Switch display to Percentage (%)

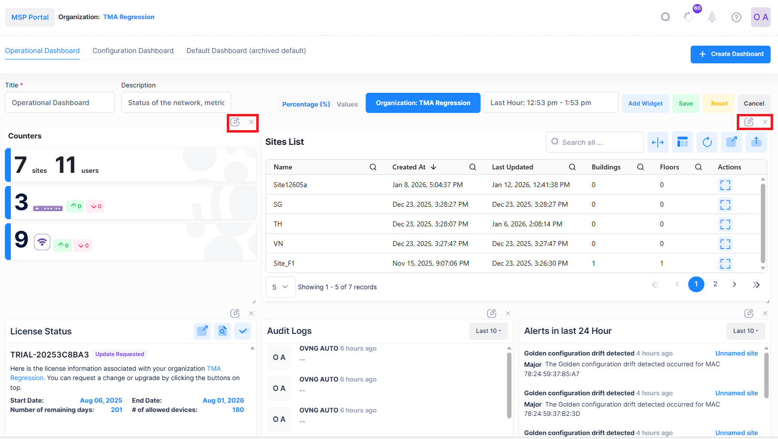[x=306, y=104]
